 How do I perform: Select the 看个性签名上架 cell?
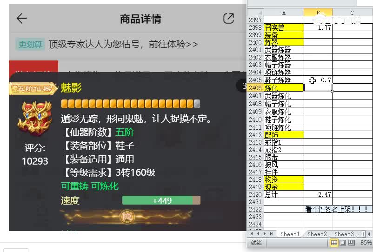[338, 209]
